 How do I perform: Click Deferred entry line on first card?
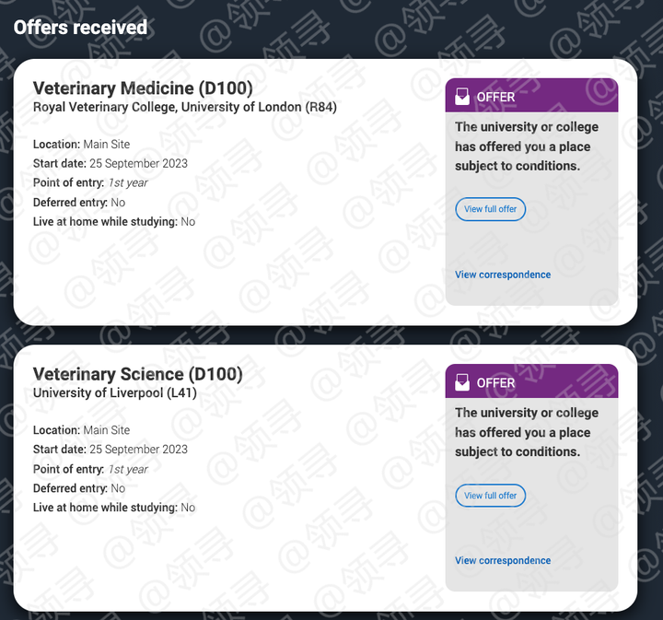79,203
